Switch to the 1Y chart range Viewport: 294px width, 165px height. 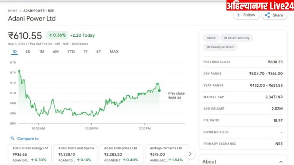[86, 52]
